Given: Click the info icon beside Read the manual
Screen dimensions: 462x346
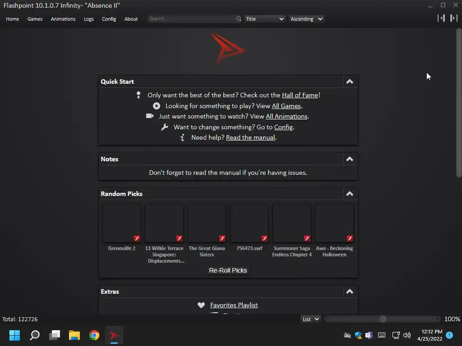Looking at the screenshot, I should (182, 137).
